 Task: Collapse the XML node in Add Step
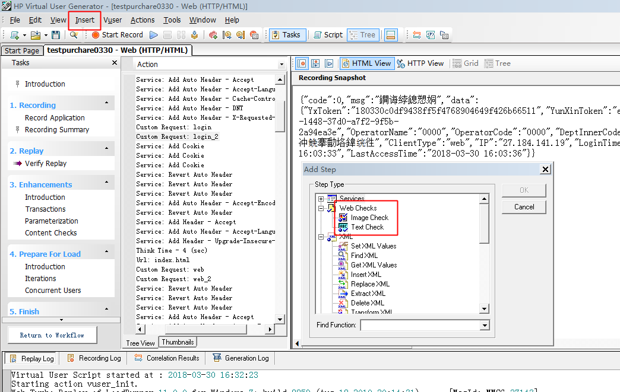coord(321,237)
